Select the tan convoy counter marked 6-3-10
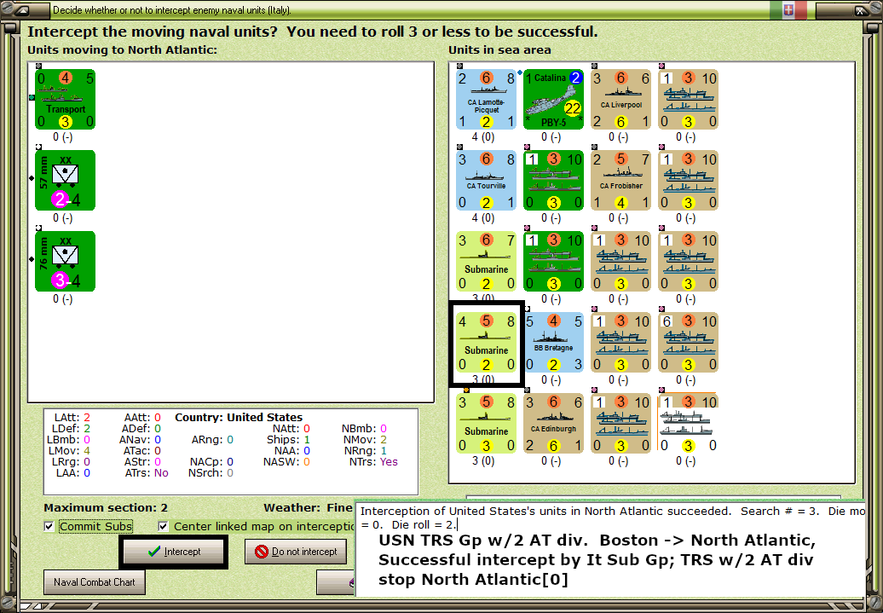Viewport: 883px width, 613px height. click(688, 343)
